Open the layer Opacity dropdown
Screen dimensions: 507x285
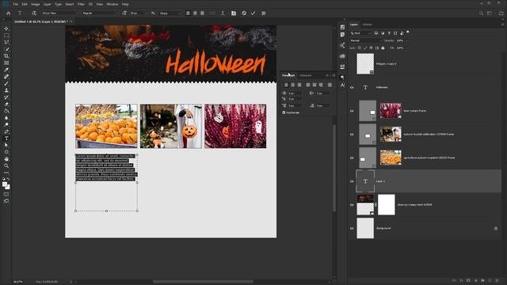pos(406,40)
